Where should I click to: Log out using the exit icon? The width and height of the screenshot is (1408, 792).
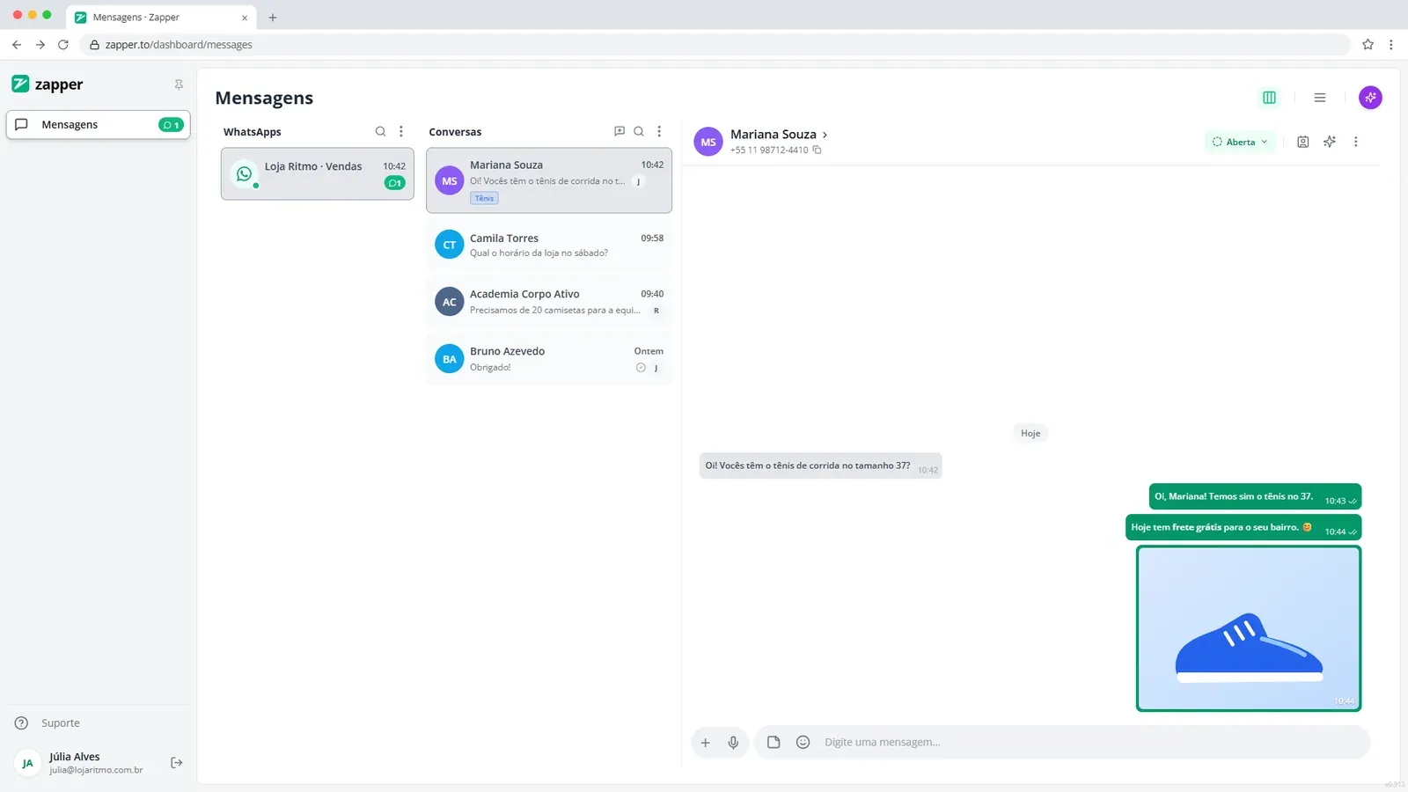pyautogui.click(x=176, y=763)
